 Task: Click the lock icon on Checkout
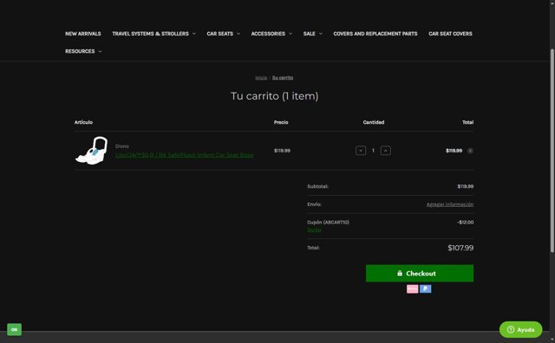pyautogui.click(x=400, y=274)
